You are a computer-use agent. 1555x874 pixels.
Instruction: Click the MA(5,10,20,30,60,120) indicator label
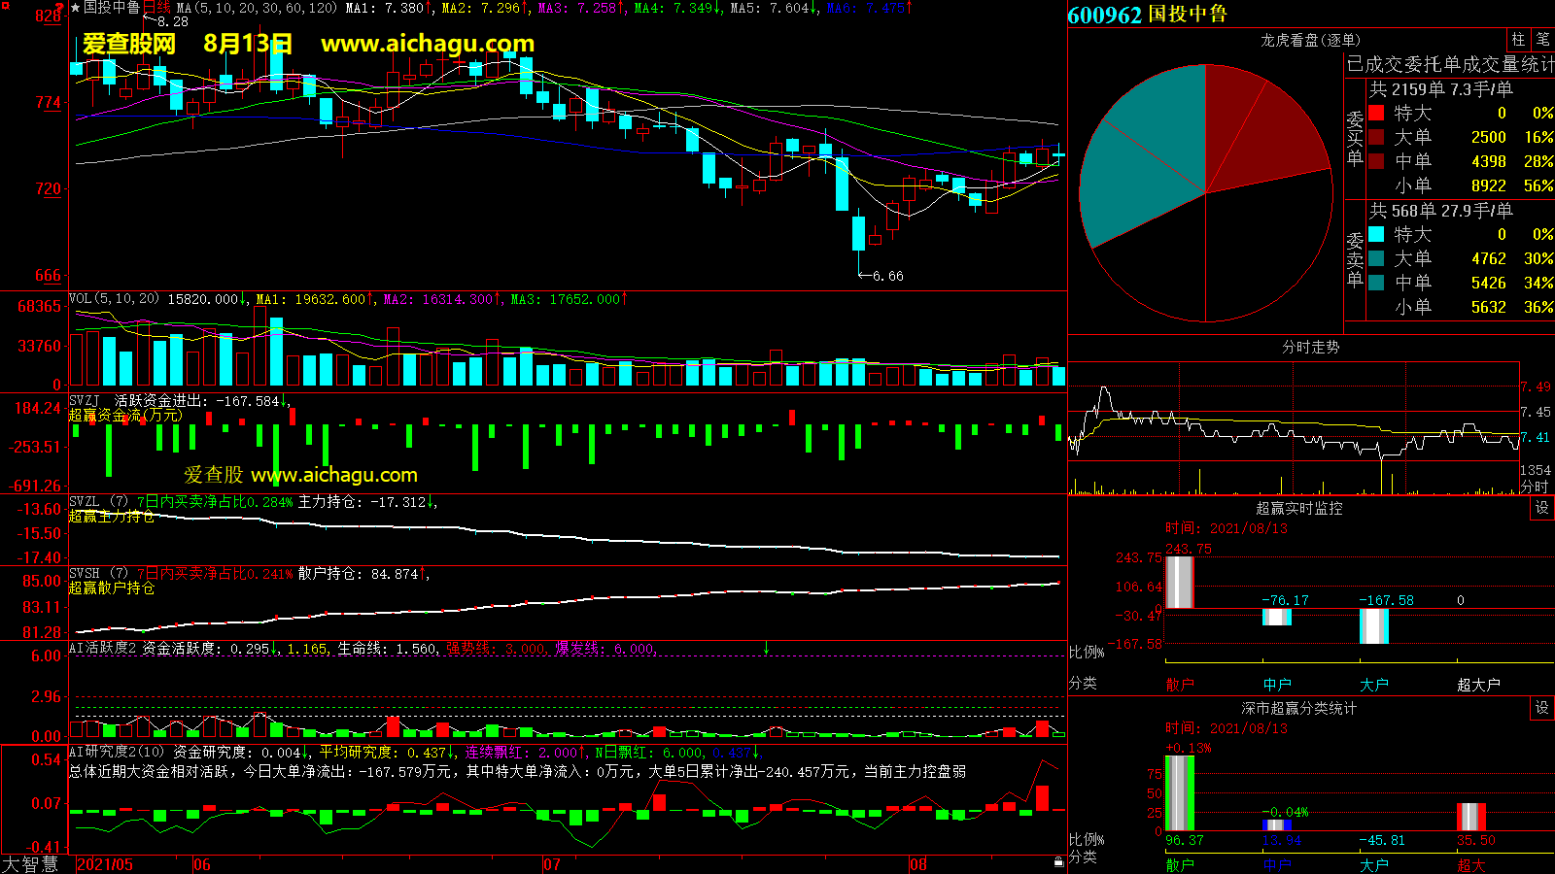pos(257,8)
